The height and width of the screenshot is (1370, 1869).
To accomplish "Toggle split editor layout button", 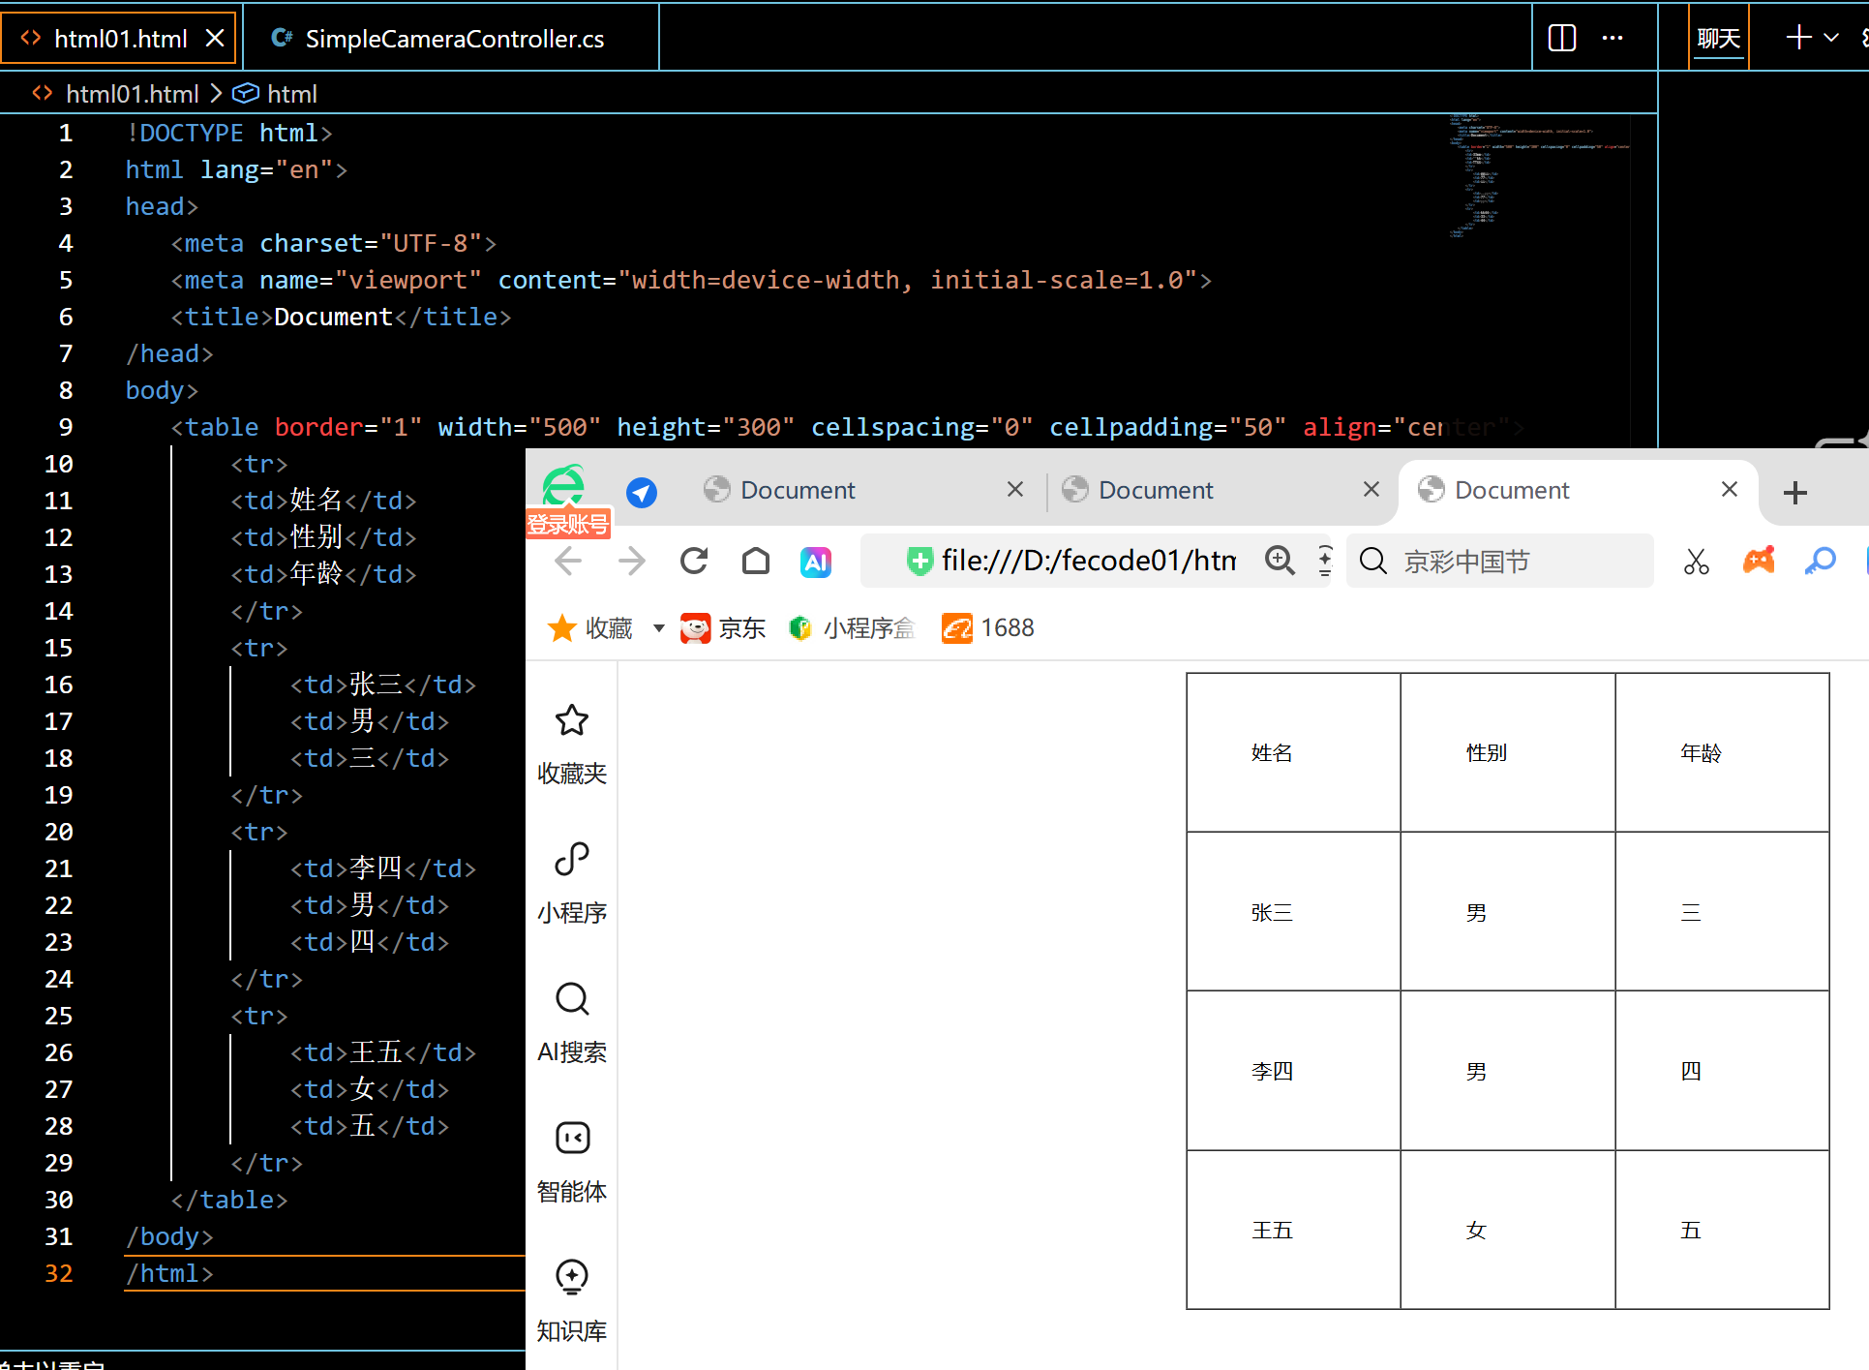I will (1562, 38).
